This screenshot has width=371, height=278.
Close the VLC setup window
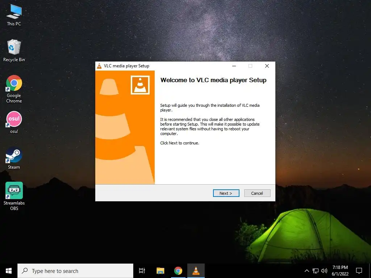click(267, 66)
